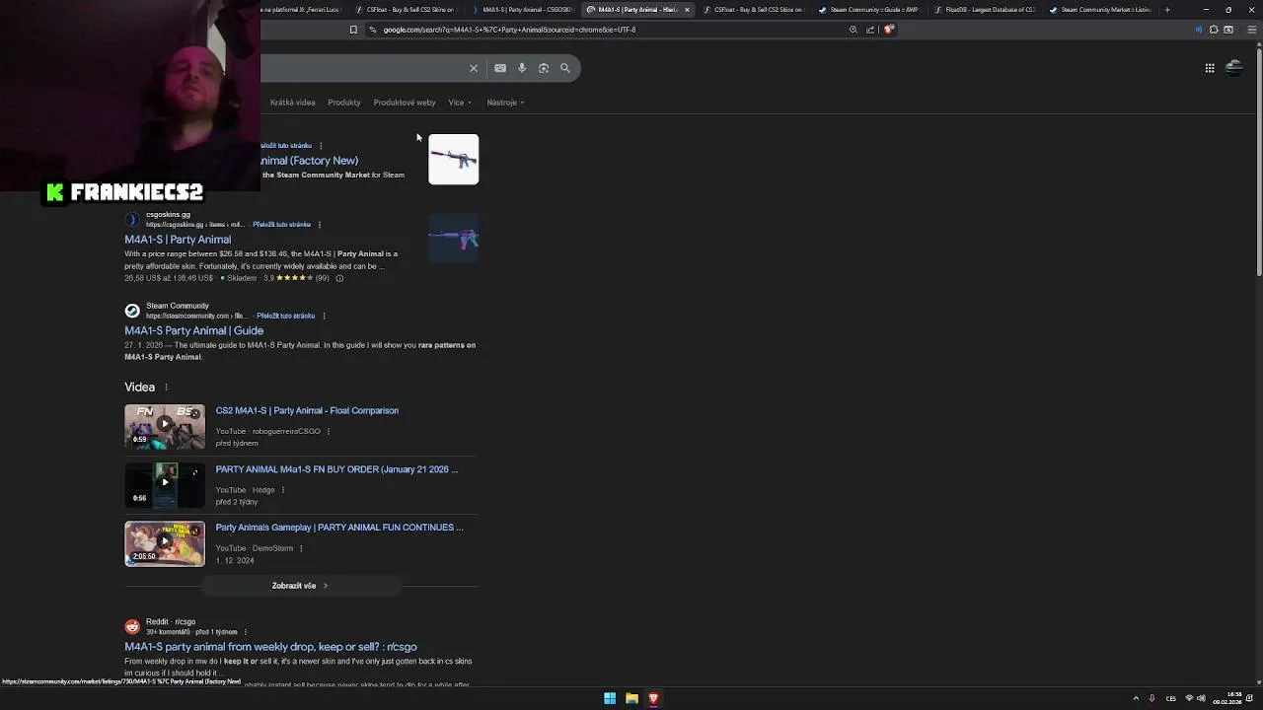Show all videos with Zobrazit vše
Viewport: 1263px width, 710px height.
[x=301, y=586]
